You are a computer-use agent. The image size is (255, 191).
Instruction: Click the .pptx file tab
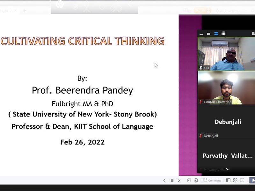click(5, 11)
